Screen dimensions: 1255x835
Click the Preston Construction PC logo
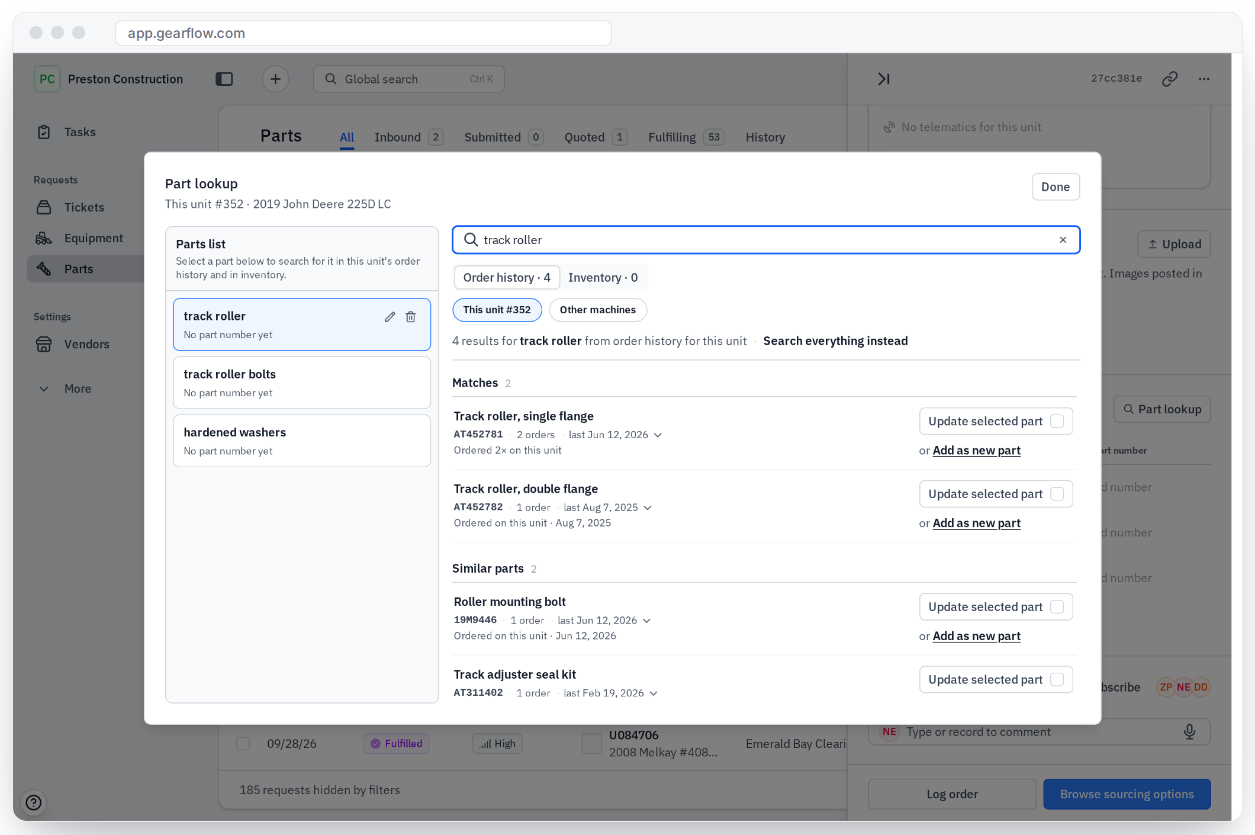[47, 79]
